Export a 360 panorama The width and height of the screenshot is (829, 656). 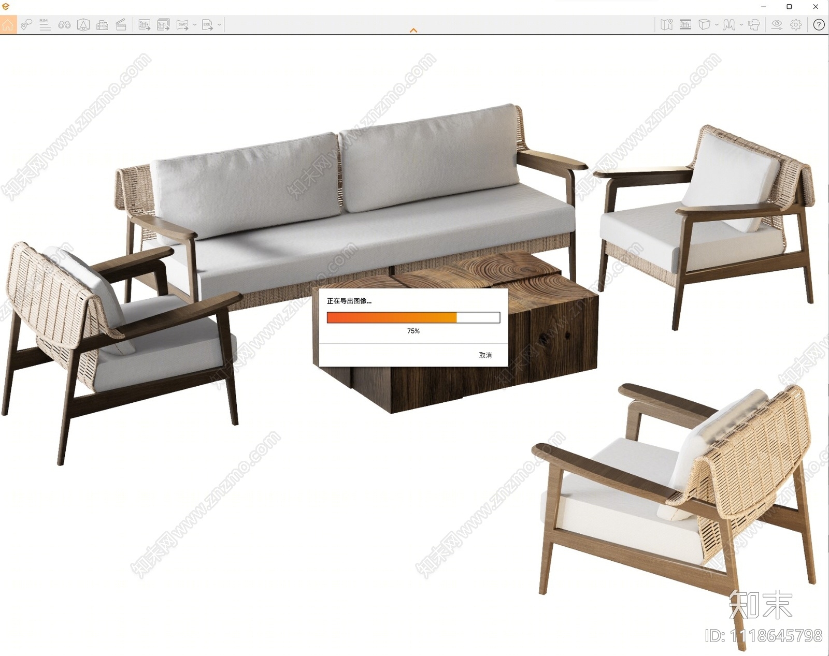pos(182,24)
